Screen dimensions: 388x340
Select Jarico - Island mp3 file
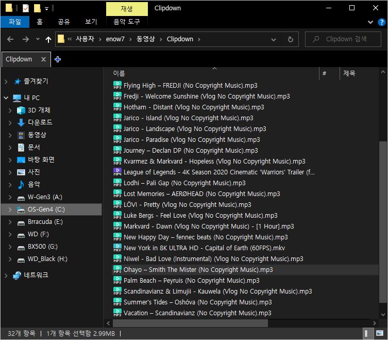pos(188,118)
